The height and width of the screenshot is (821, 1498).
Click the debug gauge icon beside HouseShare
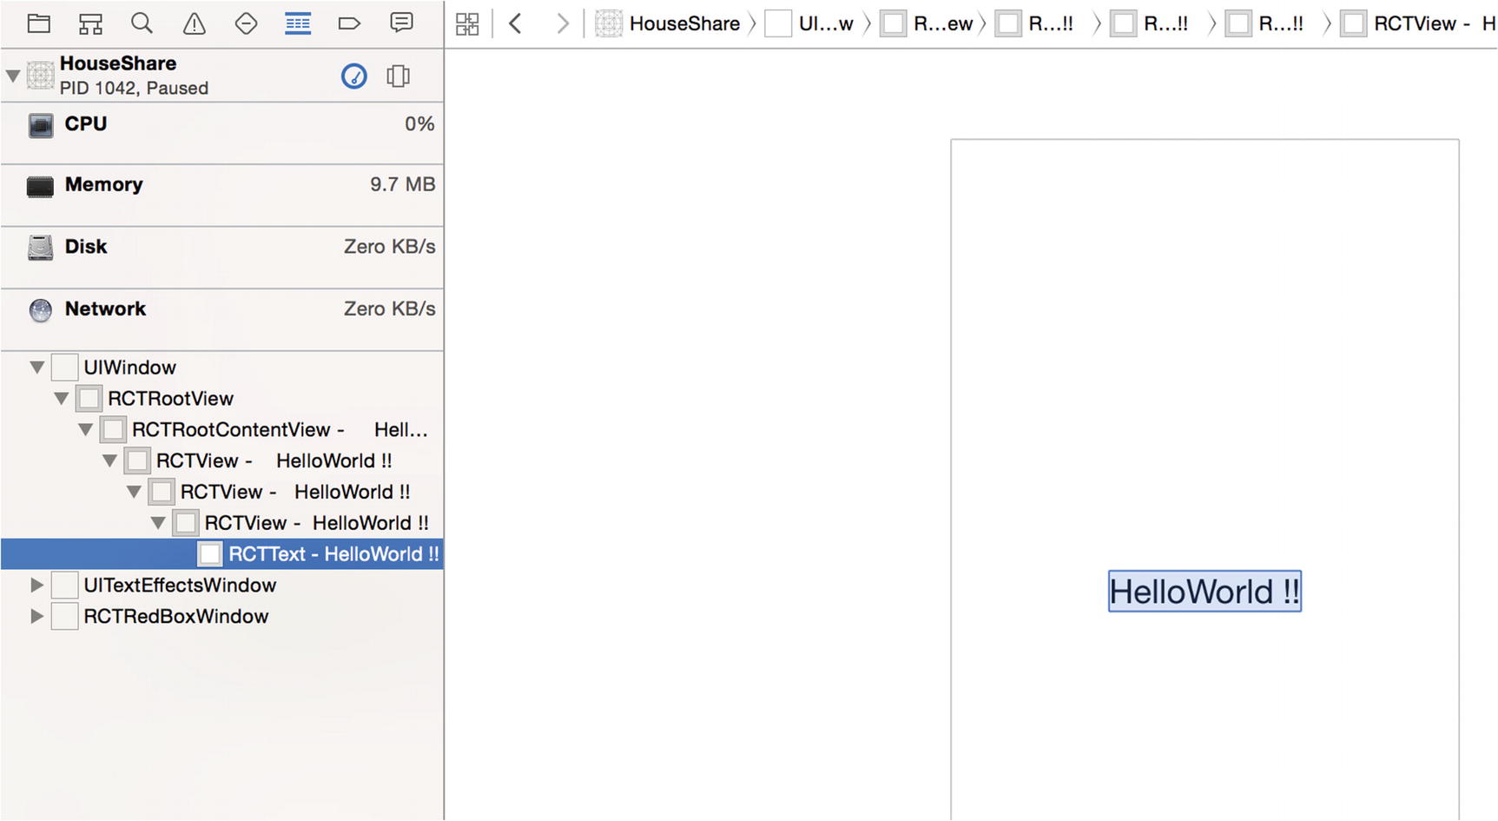click(353, 76)
